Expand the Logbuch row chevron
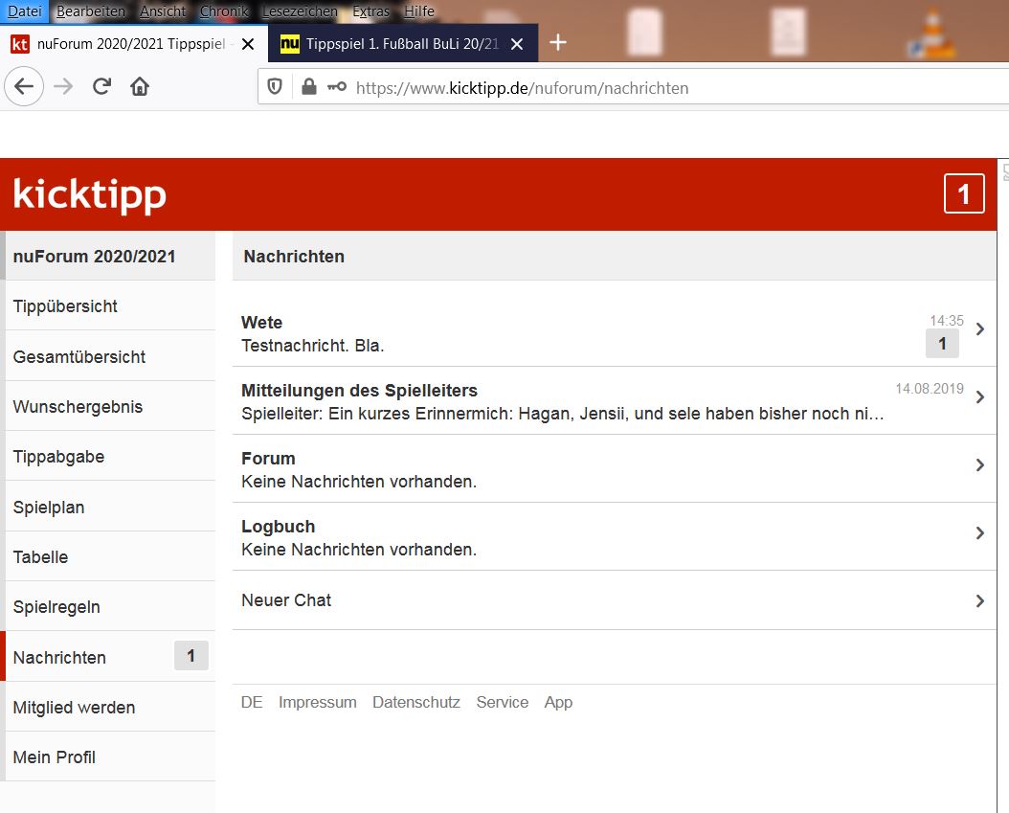This screenshot has width=1009, height=813. click(x=979, y=533)
